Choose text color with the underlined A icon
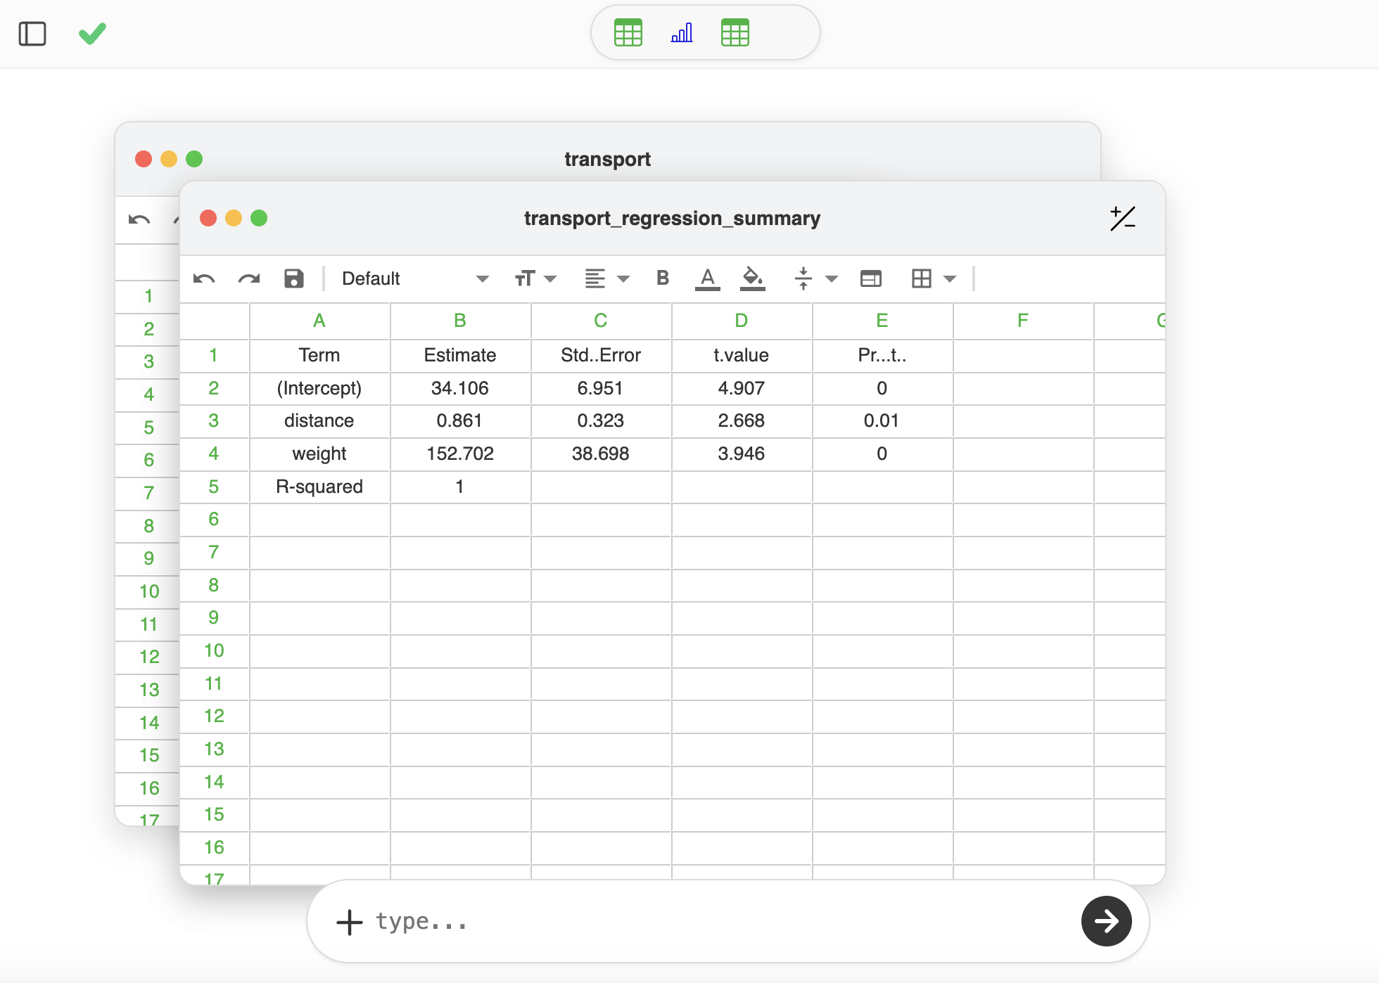Image resolution: width=1379 pixels, height=983 pixels. tap(708, 279)
